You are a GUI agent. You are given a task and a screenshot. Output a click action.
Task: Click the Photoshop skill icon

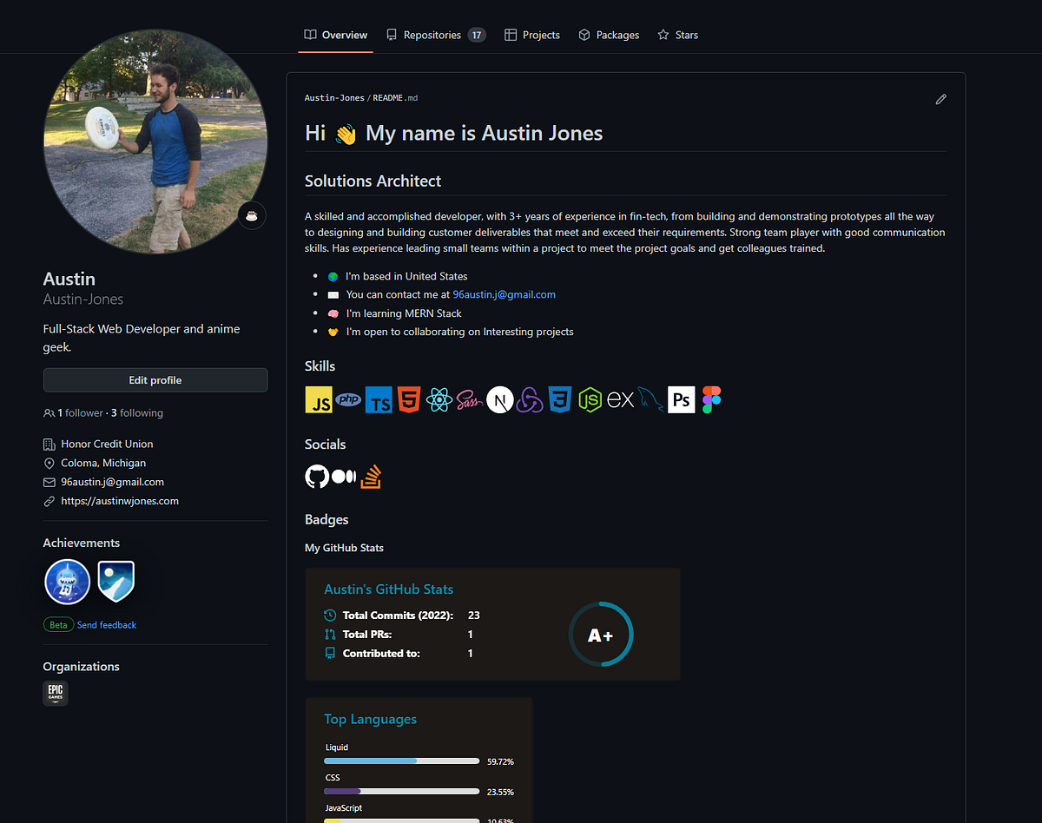click(681, 399)
